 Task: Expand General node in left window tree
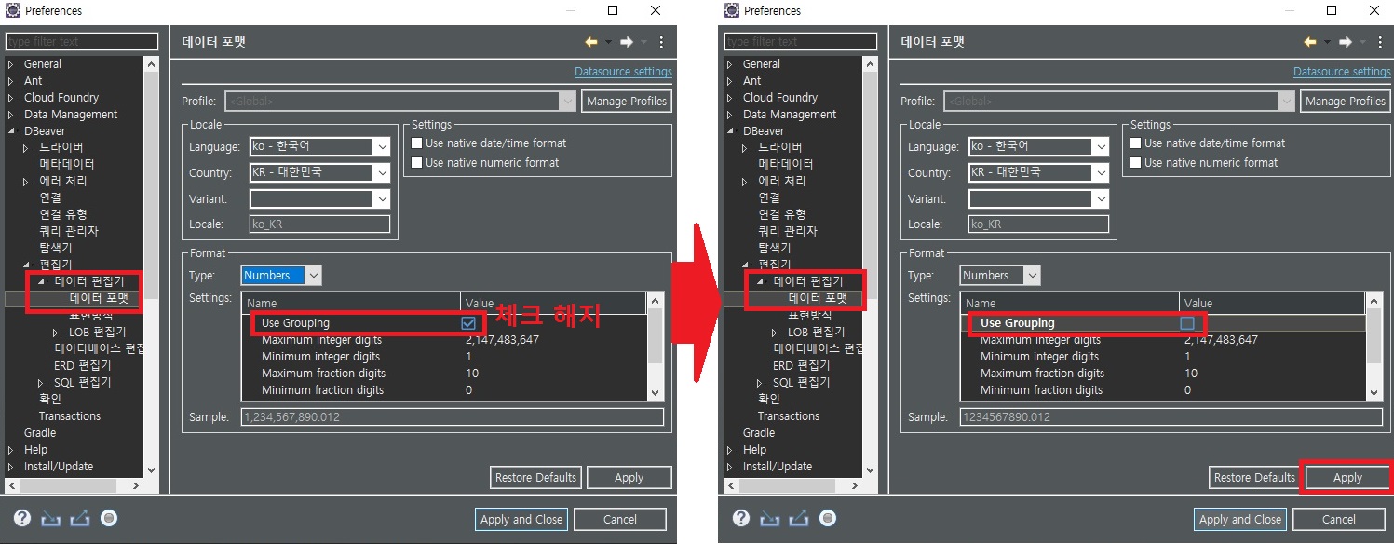pos(11,64)
